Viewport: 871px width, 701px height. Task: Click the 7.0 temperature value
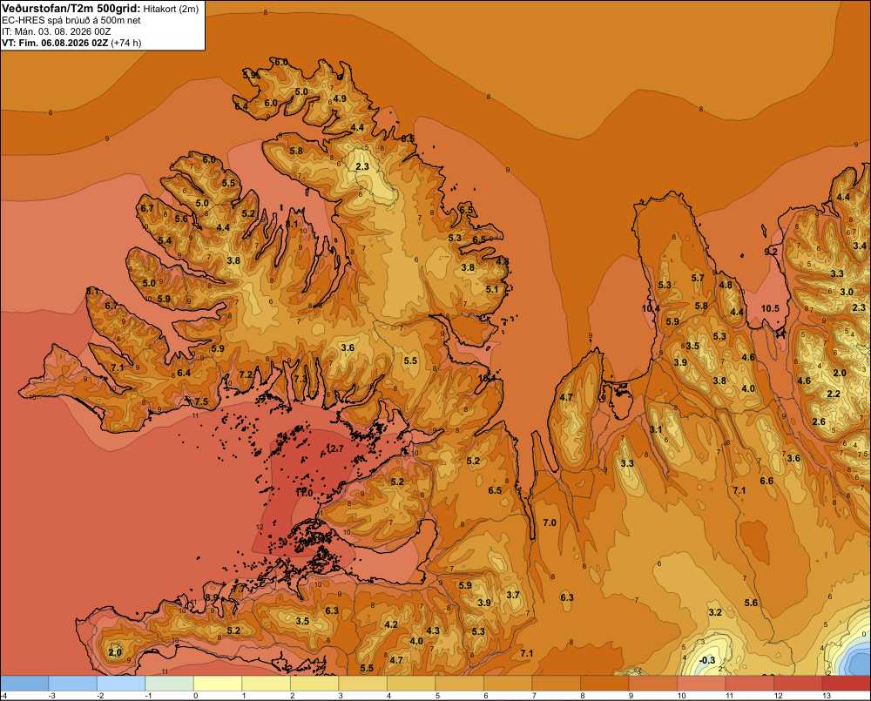coord(550,522)
